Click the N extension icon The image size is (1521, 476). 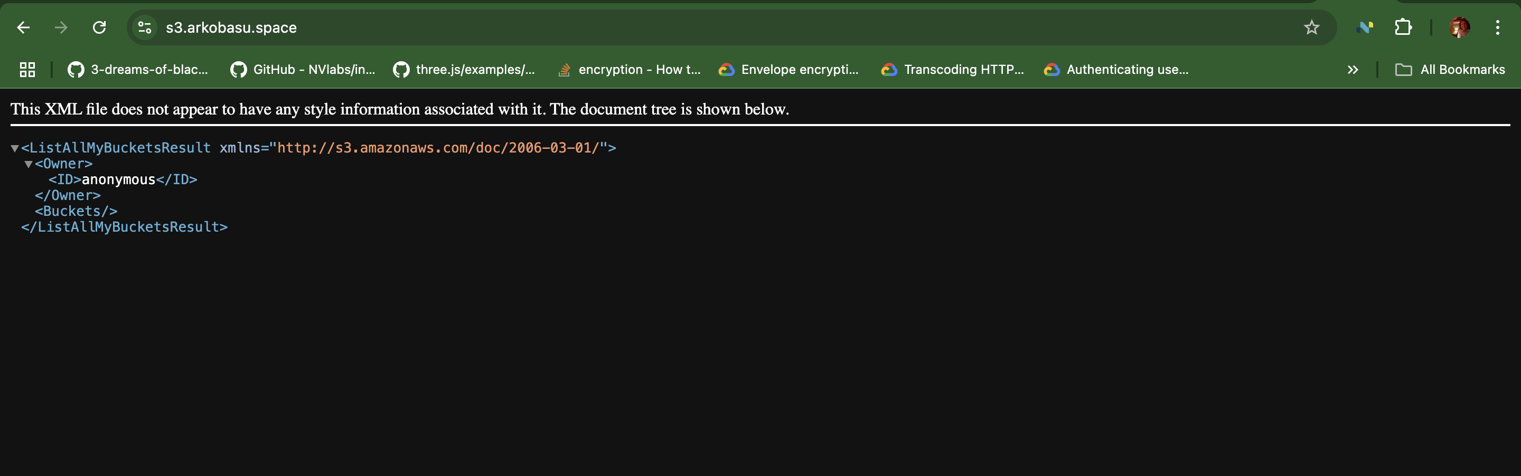(1365, 27)
